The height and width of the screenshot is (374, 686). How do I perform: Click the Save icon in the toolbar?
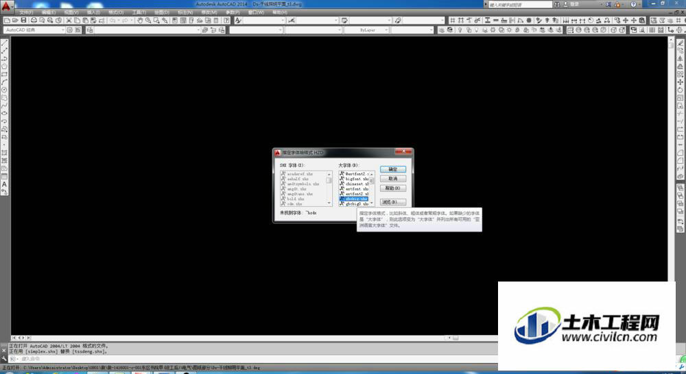coord(23,20)
